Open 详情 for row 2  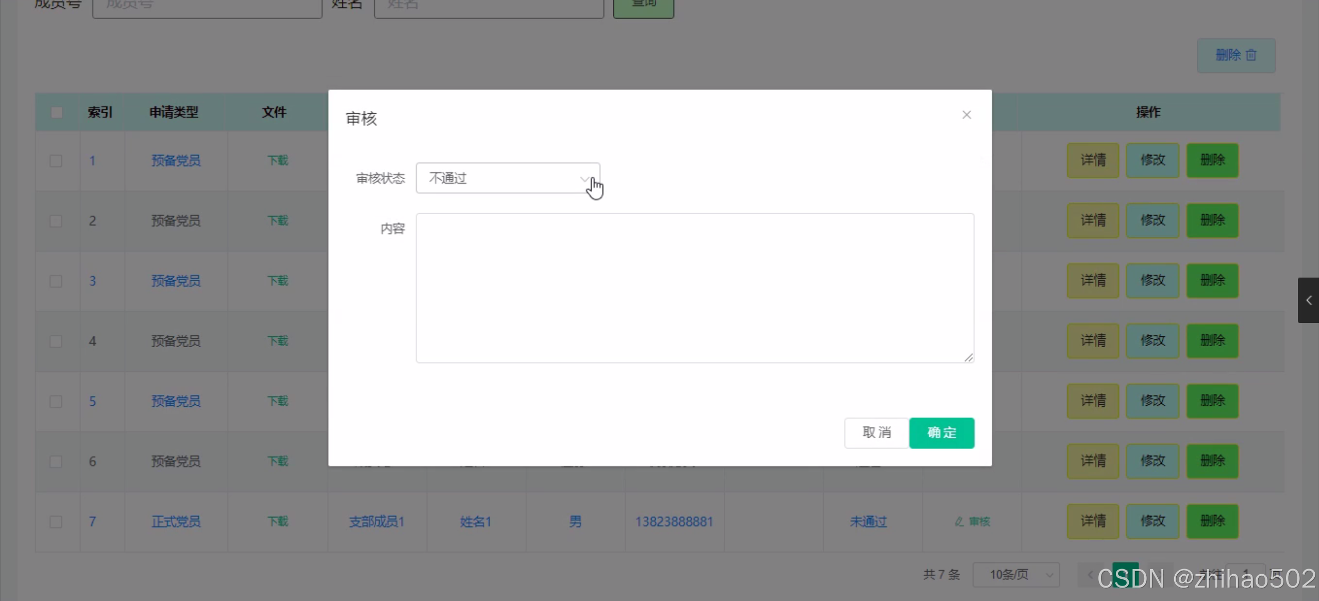tap(1093, 220)
